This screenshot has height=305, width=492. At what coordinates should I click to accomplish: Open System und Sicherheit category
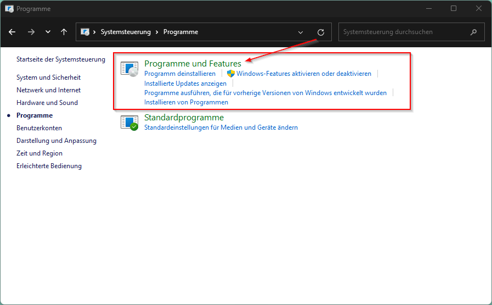point(49,77)
